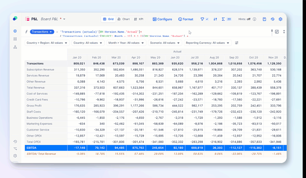Open Scenario filter dropdown
This screenshot has height=178, width=306.
(x=165, y=43)
